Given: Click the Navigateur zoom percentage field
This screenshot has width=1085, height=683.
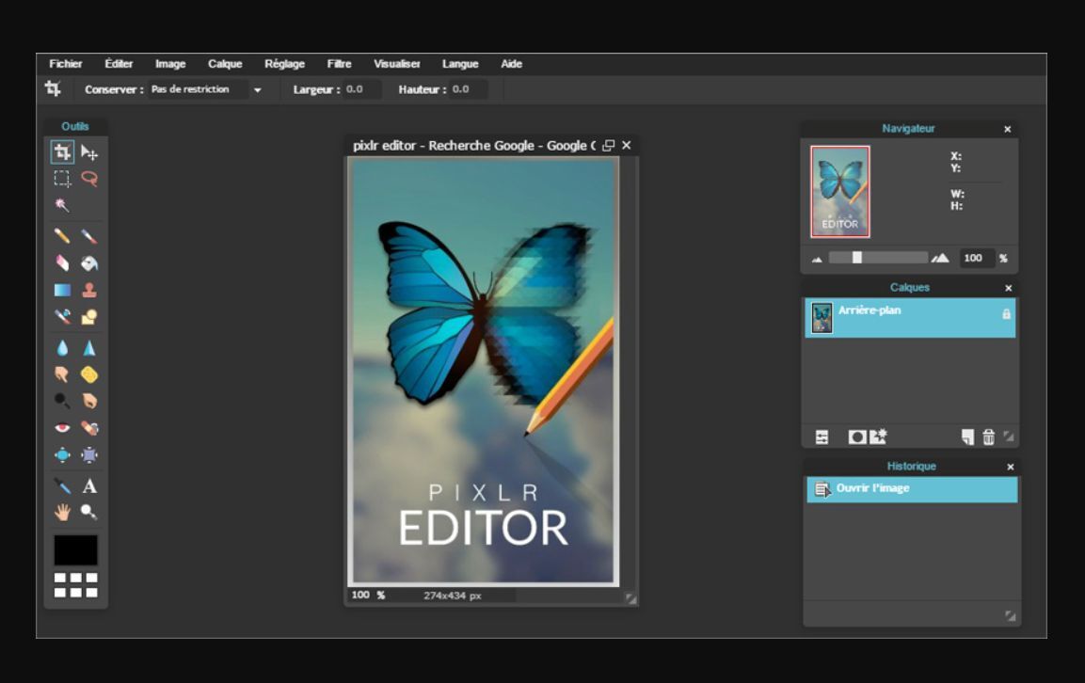Looking at the screenshot, I should pos(976,258).
